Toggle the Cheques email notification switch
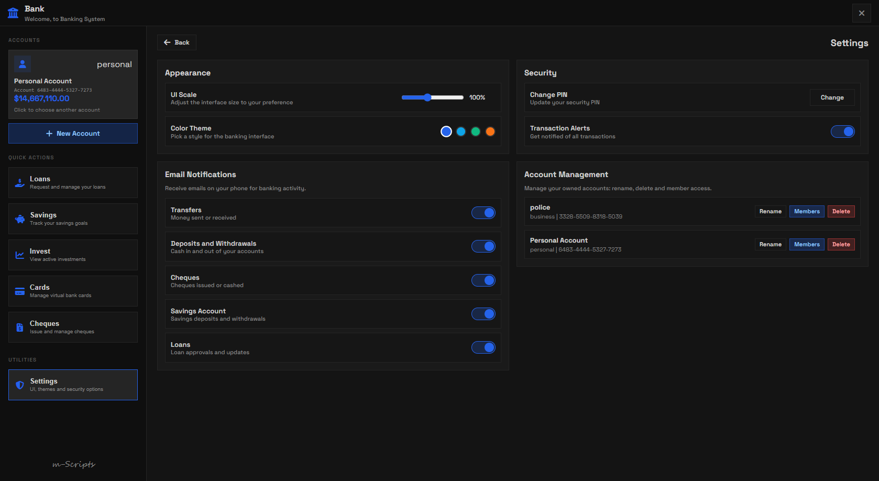The width and height of the screenshot is (879, 481). (x=484, y=280)
